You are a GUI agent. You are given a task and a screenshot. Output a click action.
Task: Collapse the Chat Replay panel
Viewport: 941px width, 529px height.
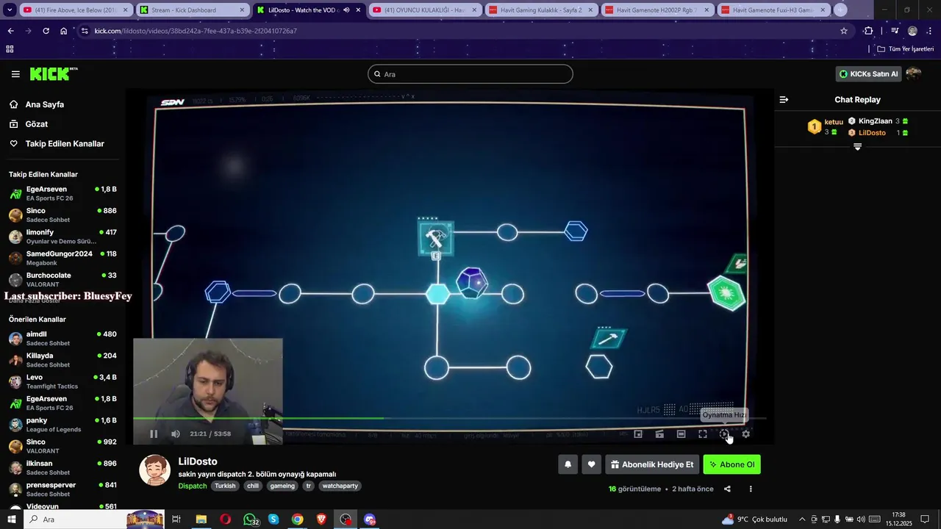point(784,99)
